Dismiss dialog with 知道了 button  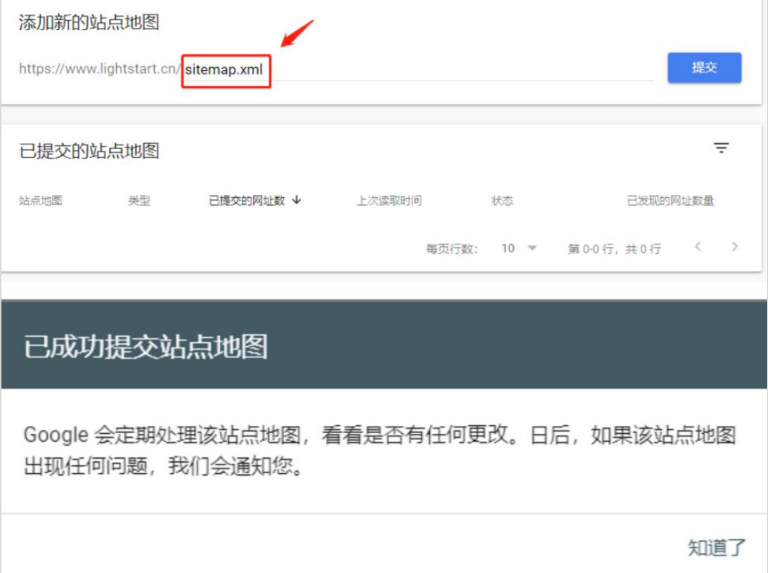click(x=716, y=547)
